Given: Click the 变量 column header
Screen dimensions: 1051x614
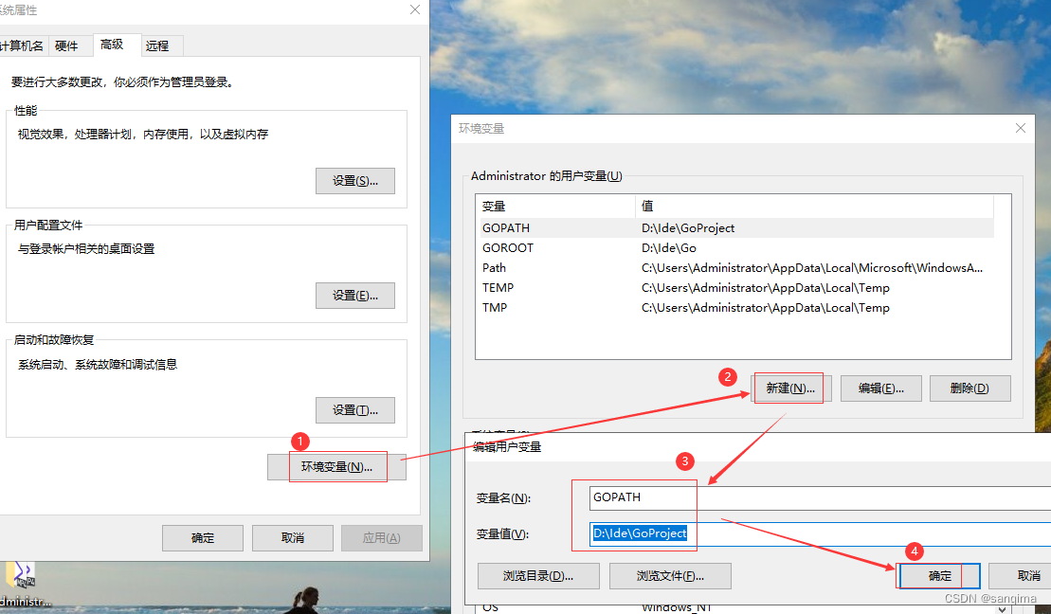Looking at the screenshot, I should click(x=556, y=207).
